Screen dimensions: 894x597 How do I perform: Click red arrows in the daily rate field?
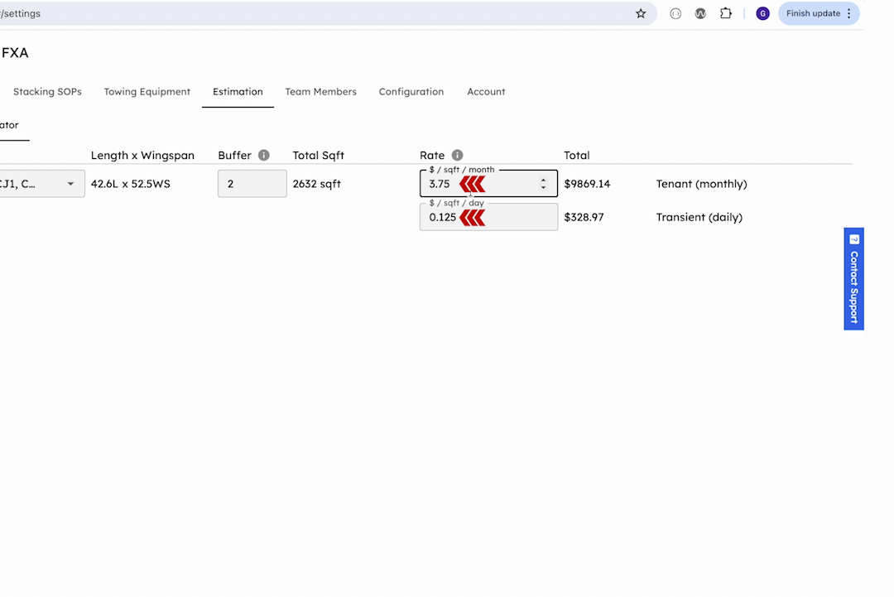click(473, 218)
